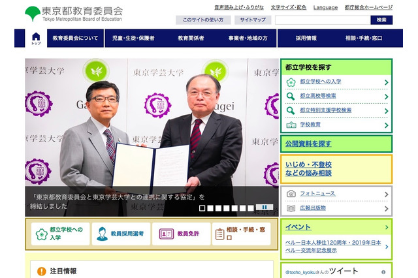This screenshot has height=278, width=418.
Task: Click the chevron in the イベント header
Action: pos(387,227)
